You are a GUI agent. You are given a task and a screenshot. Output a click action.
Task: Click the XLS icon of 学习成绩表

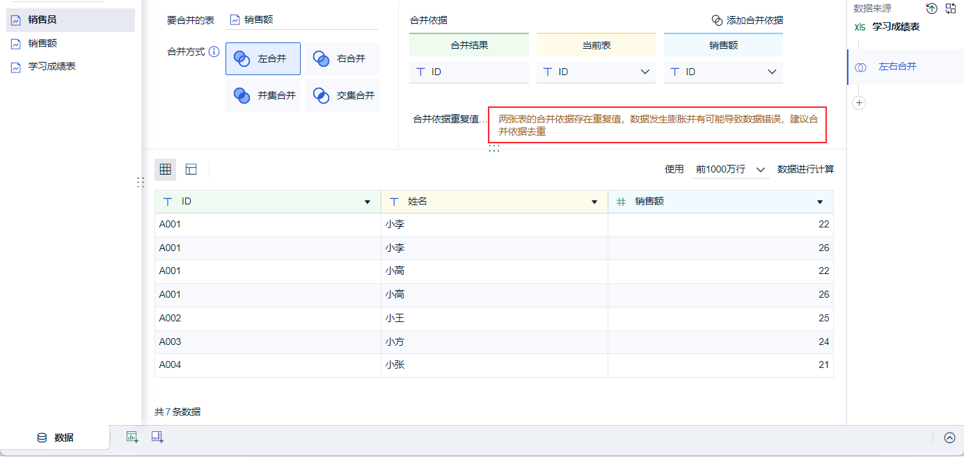pos(860,27)
